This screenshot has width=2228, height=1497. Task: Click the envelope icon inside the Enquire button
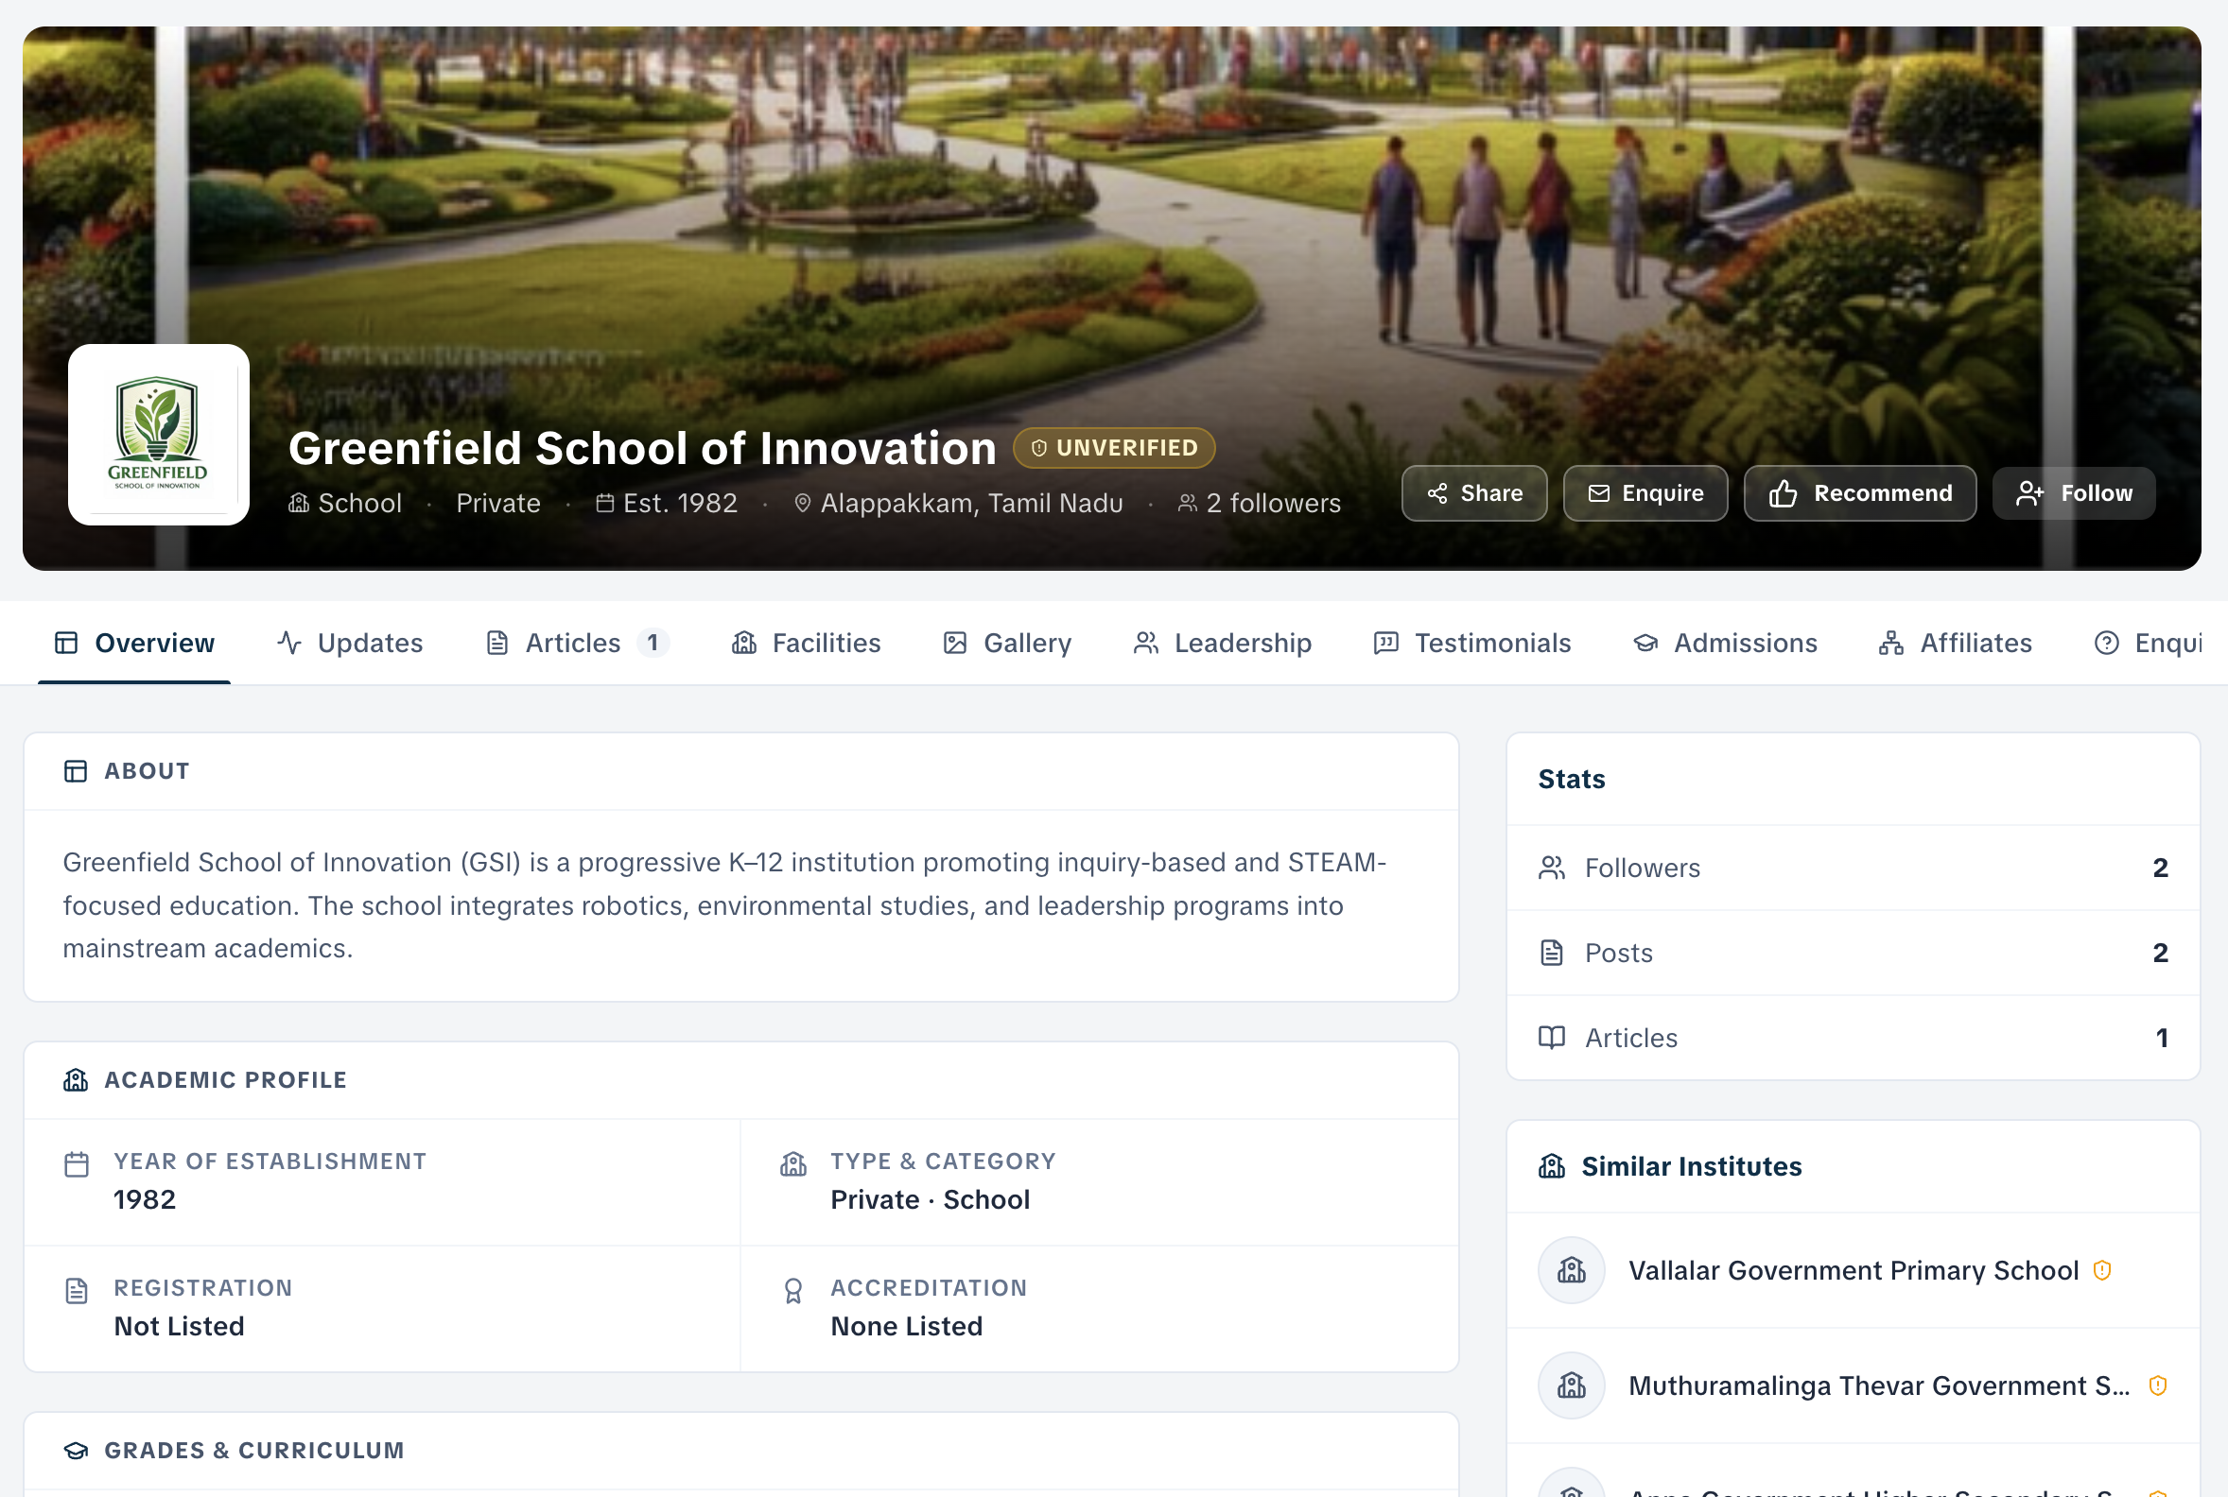click(1598, 493)
